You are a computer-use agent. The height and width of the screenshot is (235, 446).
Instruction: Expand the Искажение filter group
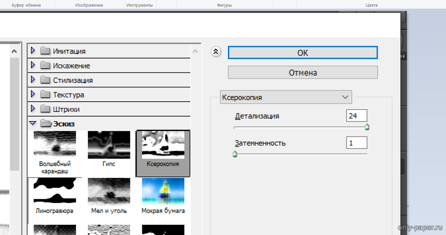tap(33, 65)
